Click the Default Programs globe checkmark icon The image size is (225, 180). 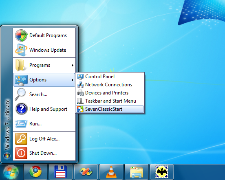click(x=21, y=35)
